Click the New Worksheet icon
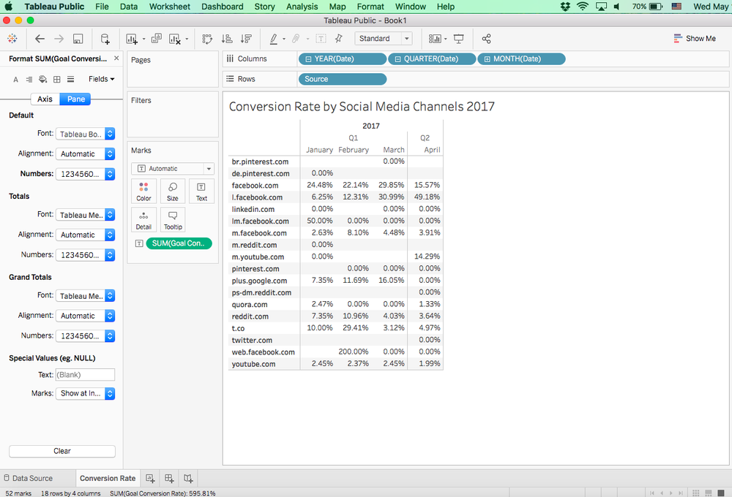This screenshot has height=497, width=732. [132, 39]
